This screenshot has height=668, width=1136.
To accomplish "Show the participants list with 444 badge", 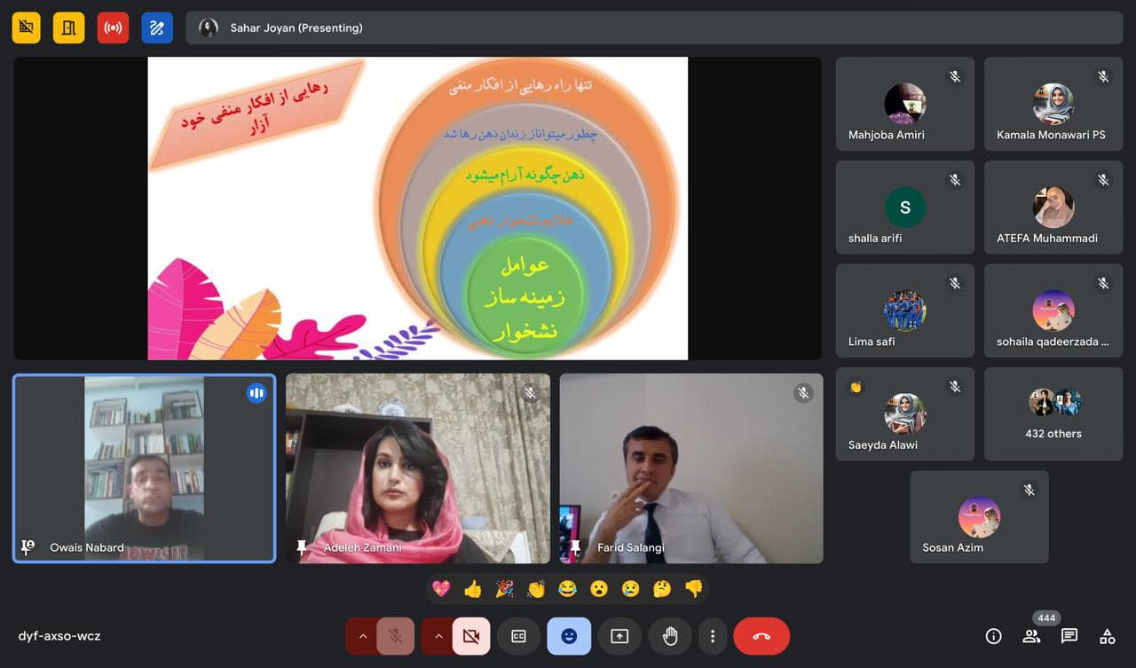I will point(1031,636).
